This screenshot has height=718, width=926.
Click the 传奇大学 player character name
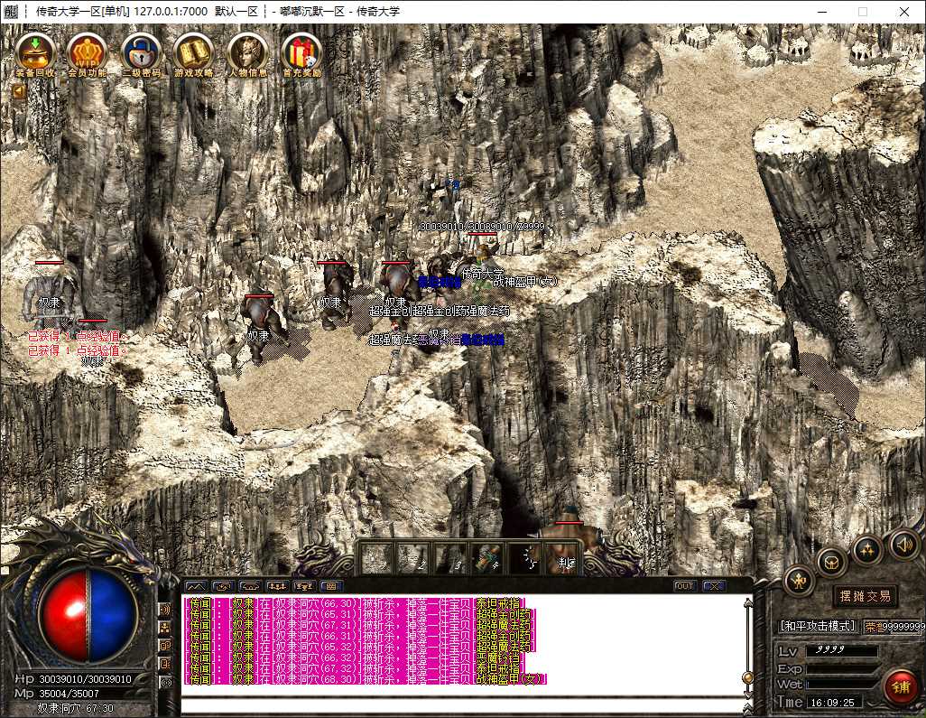(x=483, y=274)
